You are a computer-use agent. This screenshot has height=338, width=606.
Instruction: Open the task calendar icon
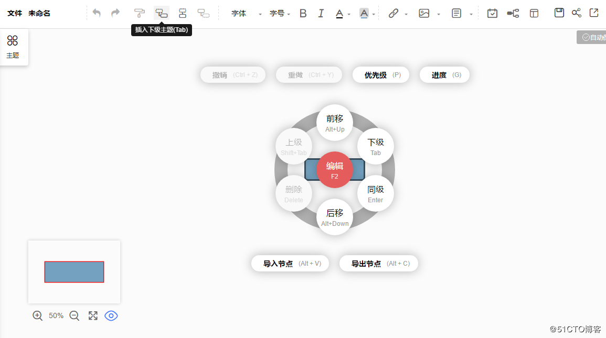point(492,13)
